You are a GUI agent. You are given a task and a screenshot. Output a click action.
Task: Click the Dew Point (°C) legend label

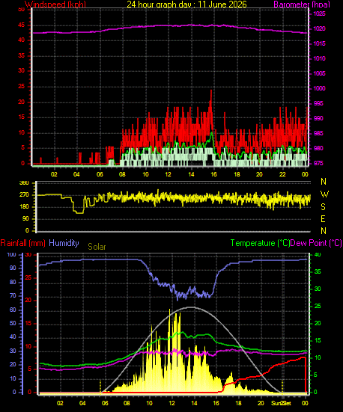pos(316,243)
